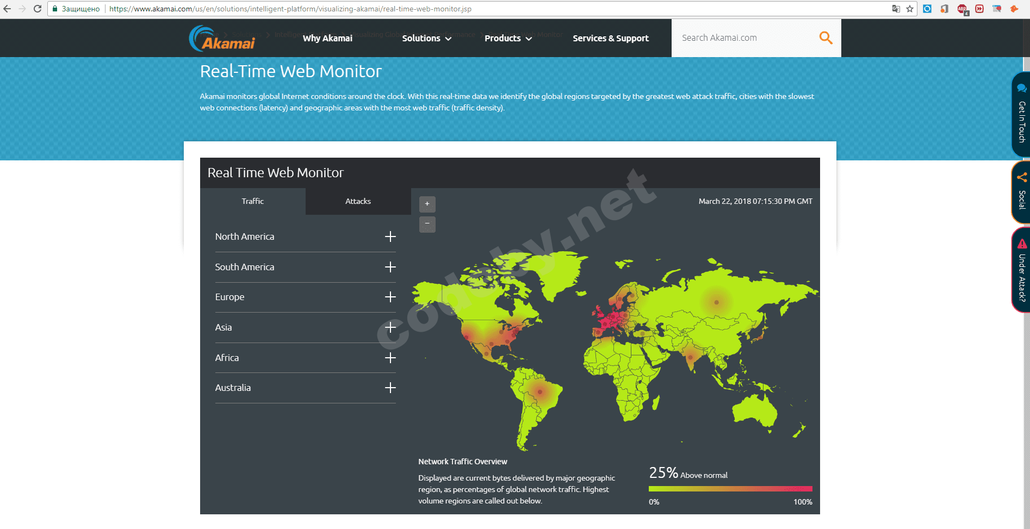
Task: Click the browser forward arrow
Action: point(22,9)
